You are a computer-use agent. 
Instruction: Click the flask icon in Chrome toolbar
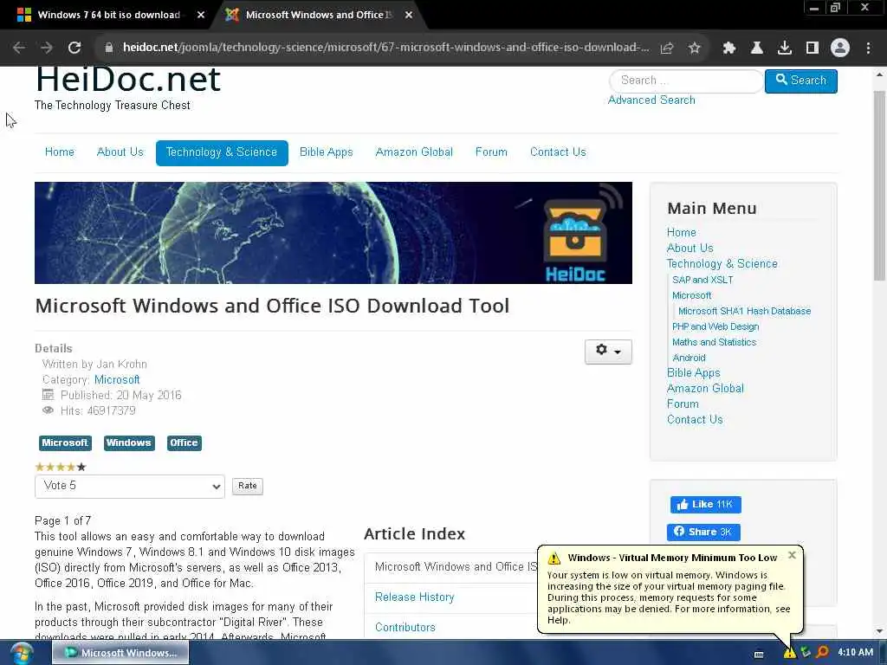757,48
